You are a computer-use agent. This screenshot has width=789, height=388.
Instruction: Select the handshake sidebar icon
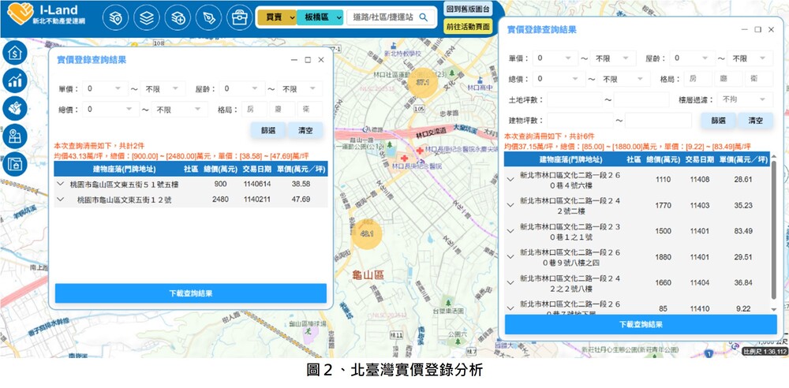[15, 107]
